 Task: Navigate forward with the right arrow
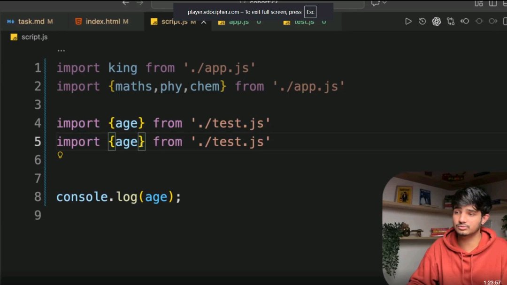tap(140, 3)
